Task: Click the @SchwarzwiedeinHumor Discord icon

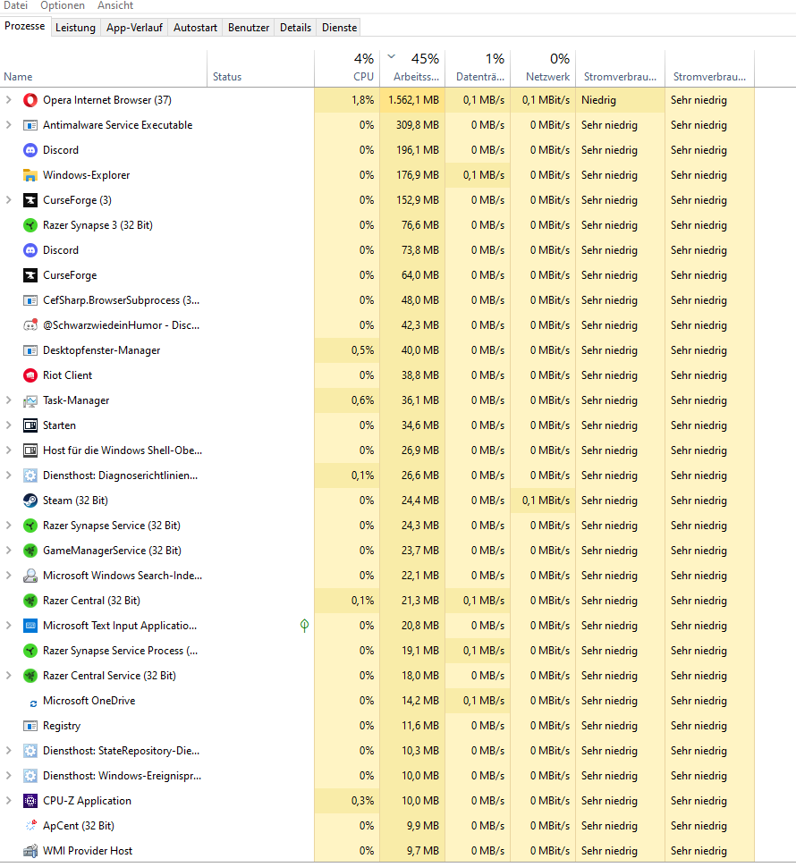Action: 30,325
